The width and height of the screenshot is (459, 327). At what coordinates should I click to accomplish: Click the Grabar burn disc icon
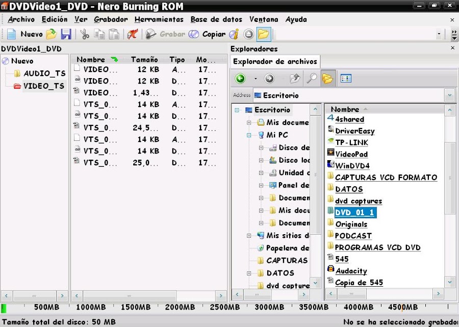(x=151, y=34)
